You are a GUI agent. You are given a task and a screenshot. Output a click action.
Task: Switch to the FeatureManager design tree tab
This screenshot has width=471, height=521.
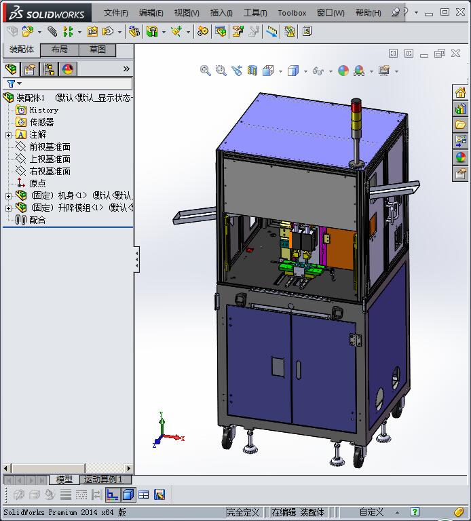[x=11, y=69]
